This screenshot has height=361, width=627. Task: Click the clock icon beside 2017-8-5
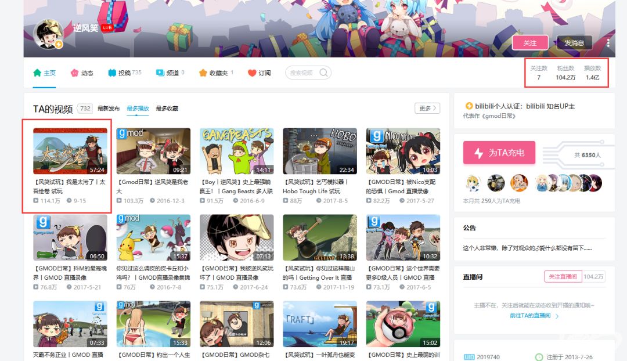(x=319, y=201)
